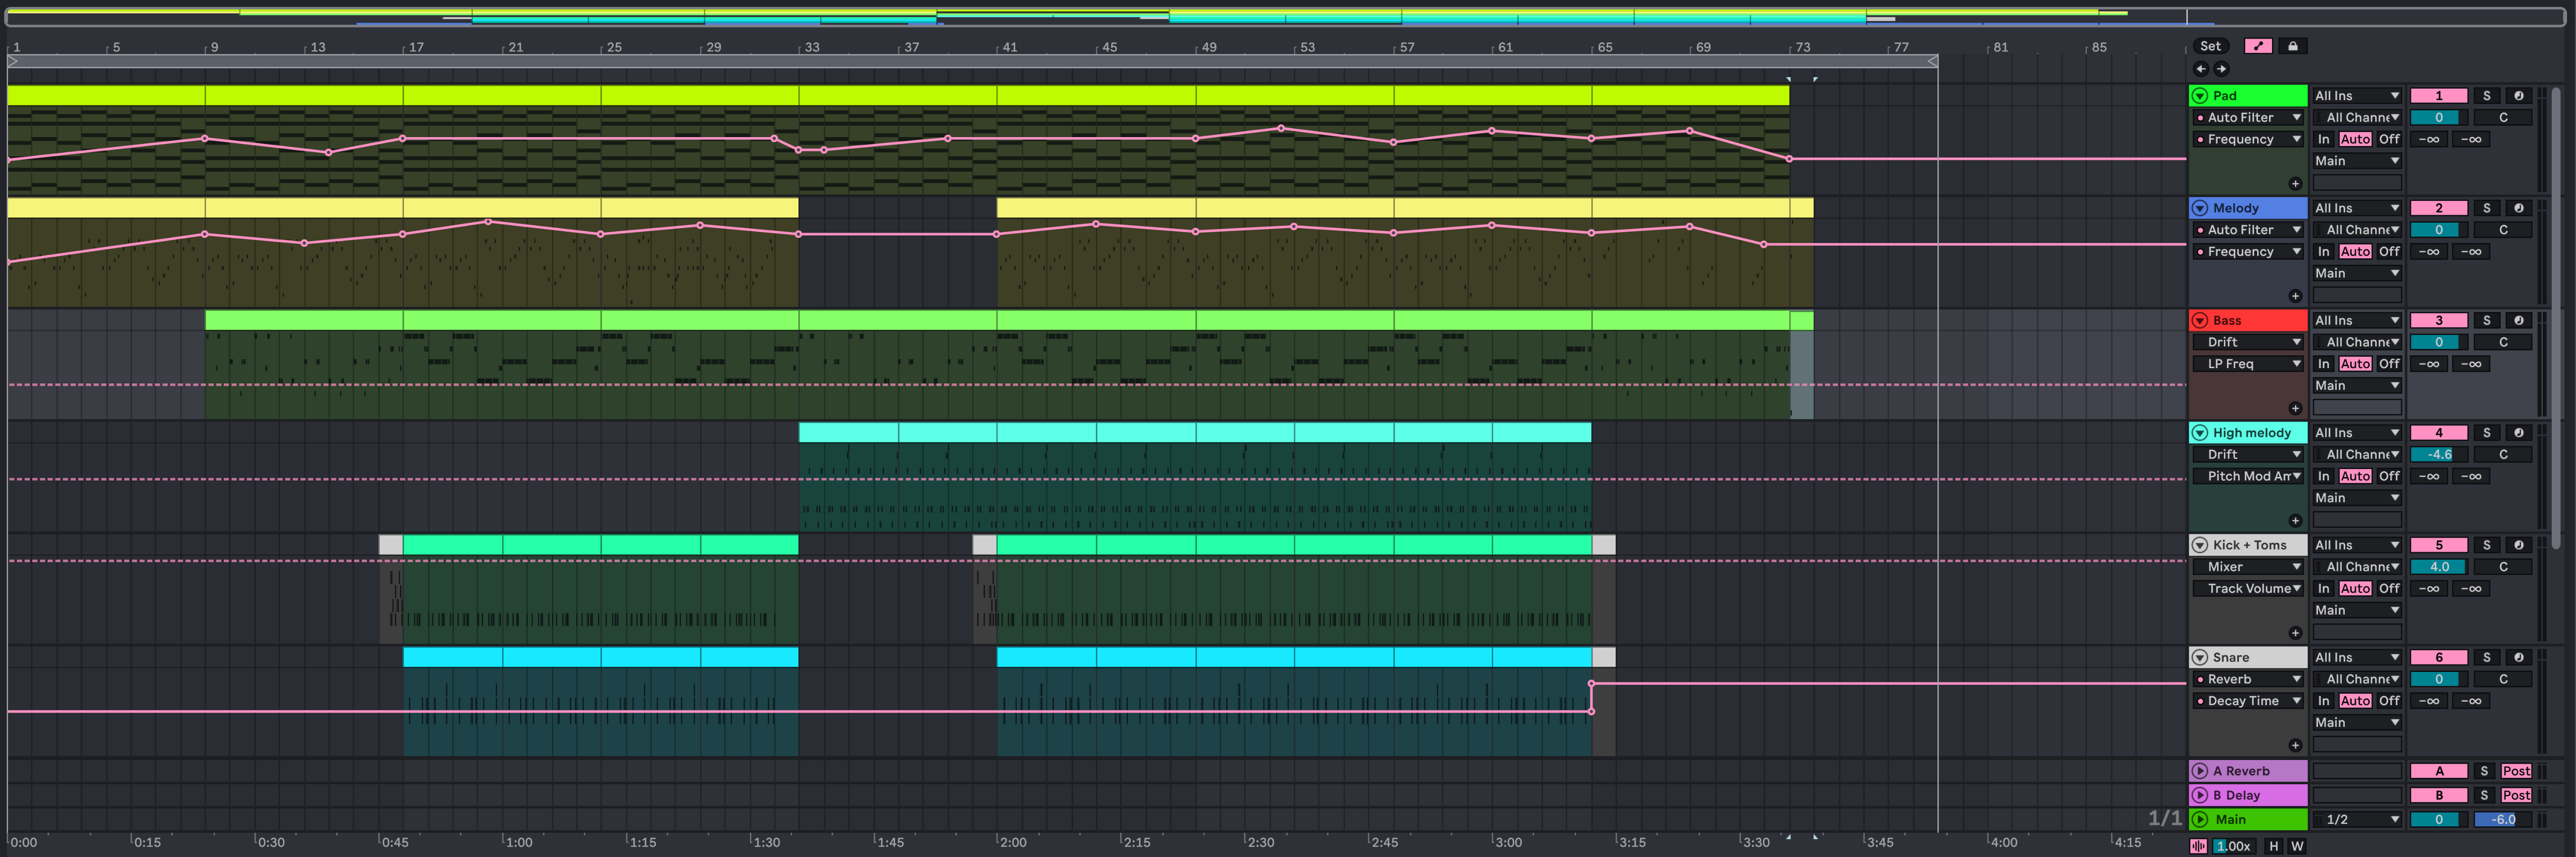Go to next locator arrow
This screenshot has height=857, width=2576.
(x=2221, y=69)
